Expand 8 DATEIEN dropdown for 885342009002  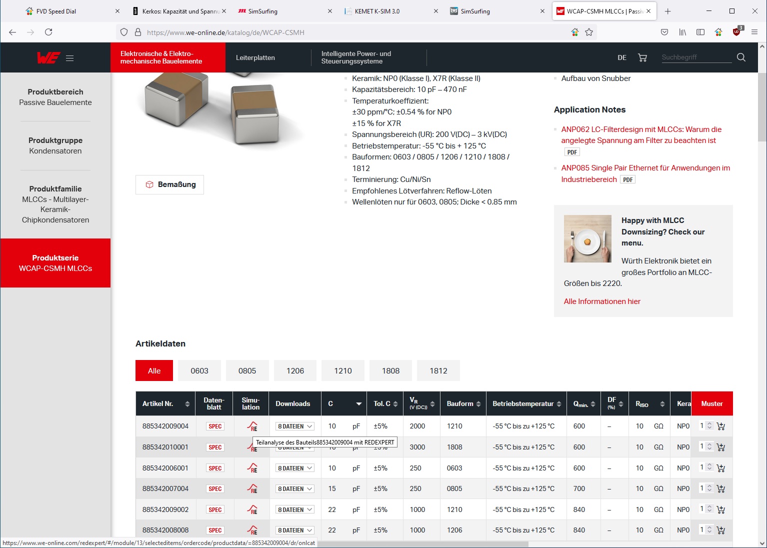click(295, 510)
